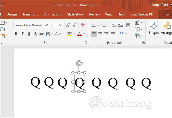Align text right
Viewport: 172px width, 118px height.
tap(106, 34)
